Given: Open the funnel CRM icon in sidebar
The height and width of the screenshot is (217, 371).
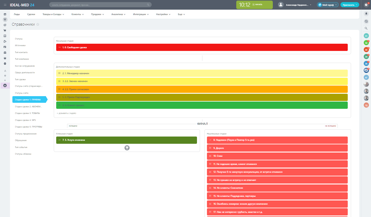Looking at the screenshot, I should tap(5, 20).
